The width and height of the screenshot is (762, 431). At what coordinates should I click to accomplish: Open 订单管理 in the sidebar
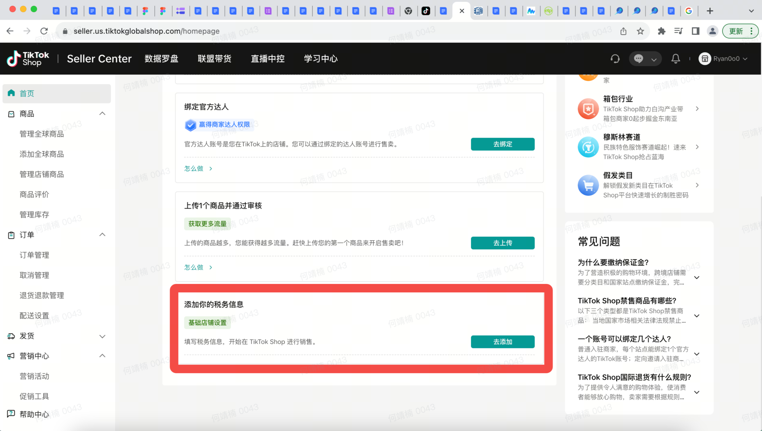pos(34,255)
